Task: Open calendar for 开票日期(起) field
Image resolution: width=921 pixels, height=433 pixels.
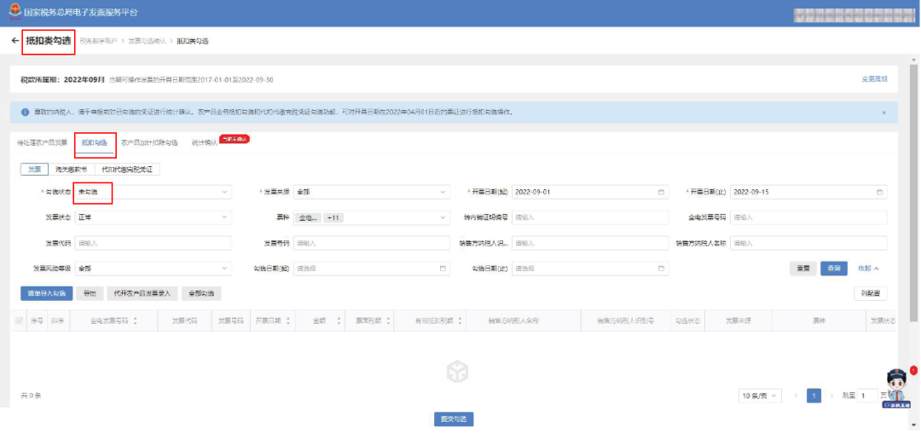Action: point(660,192)
